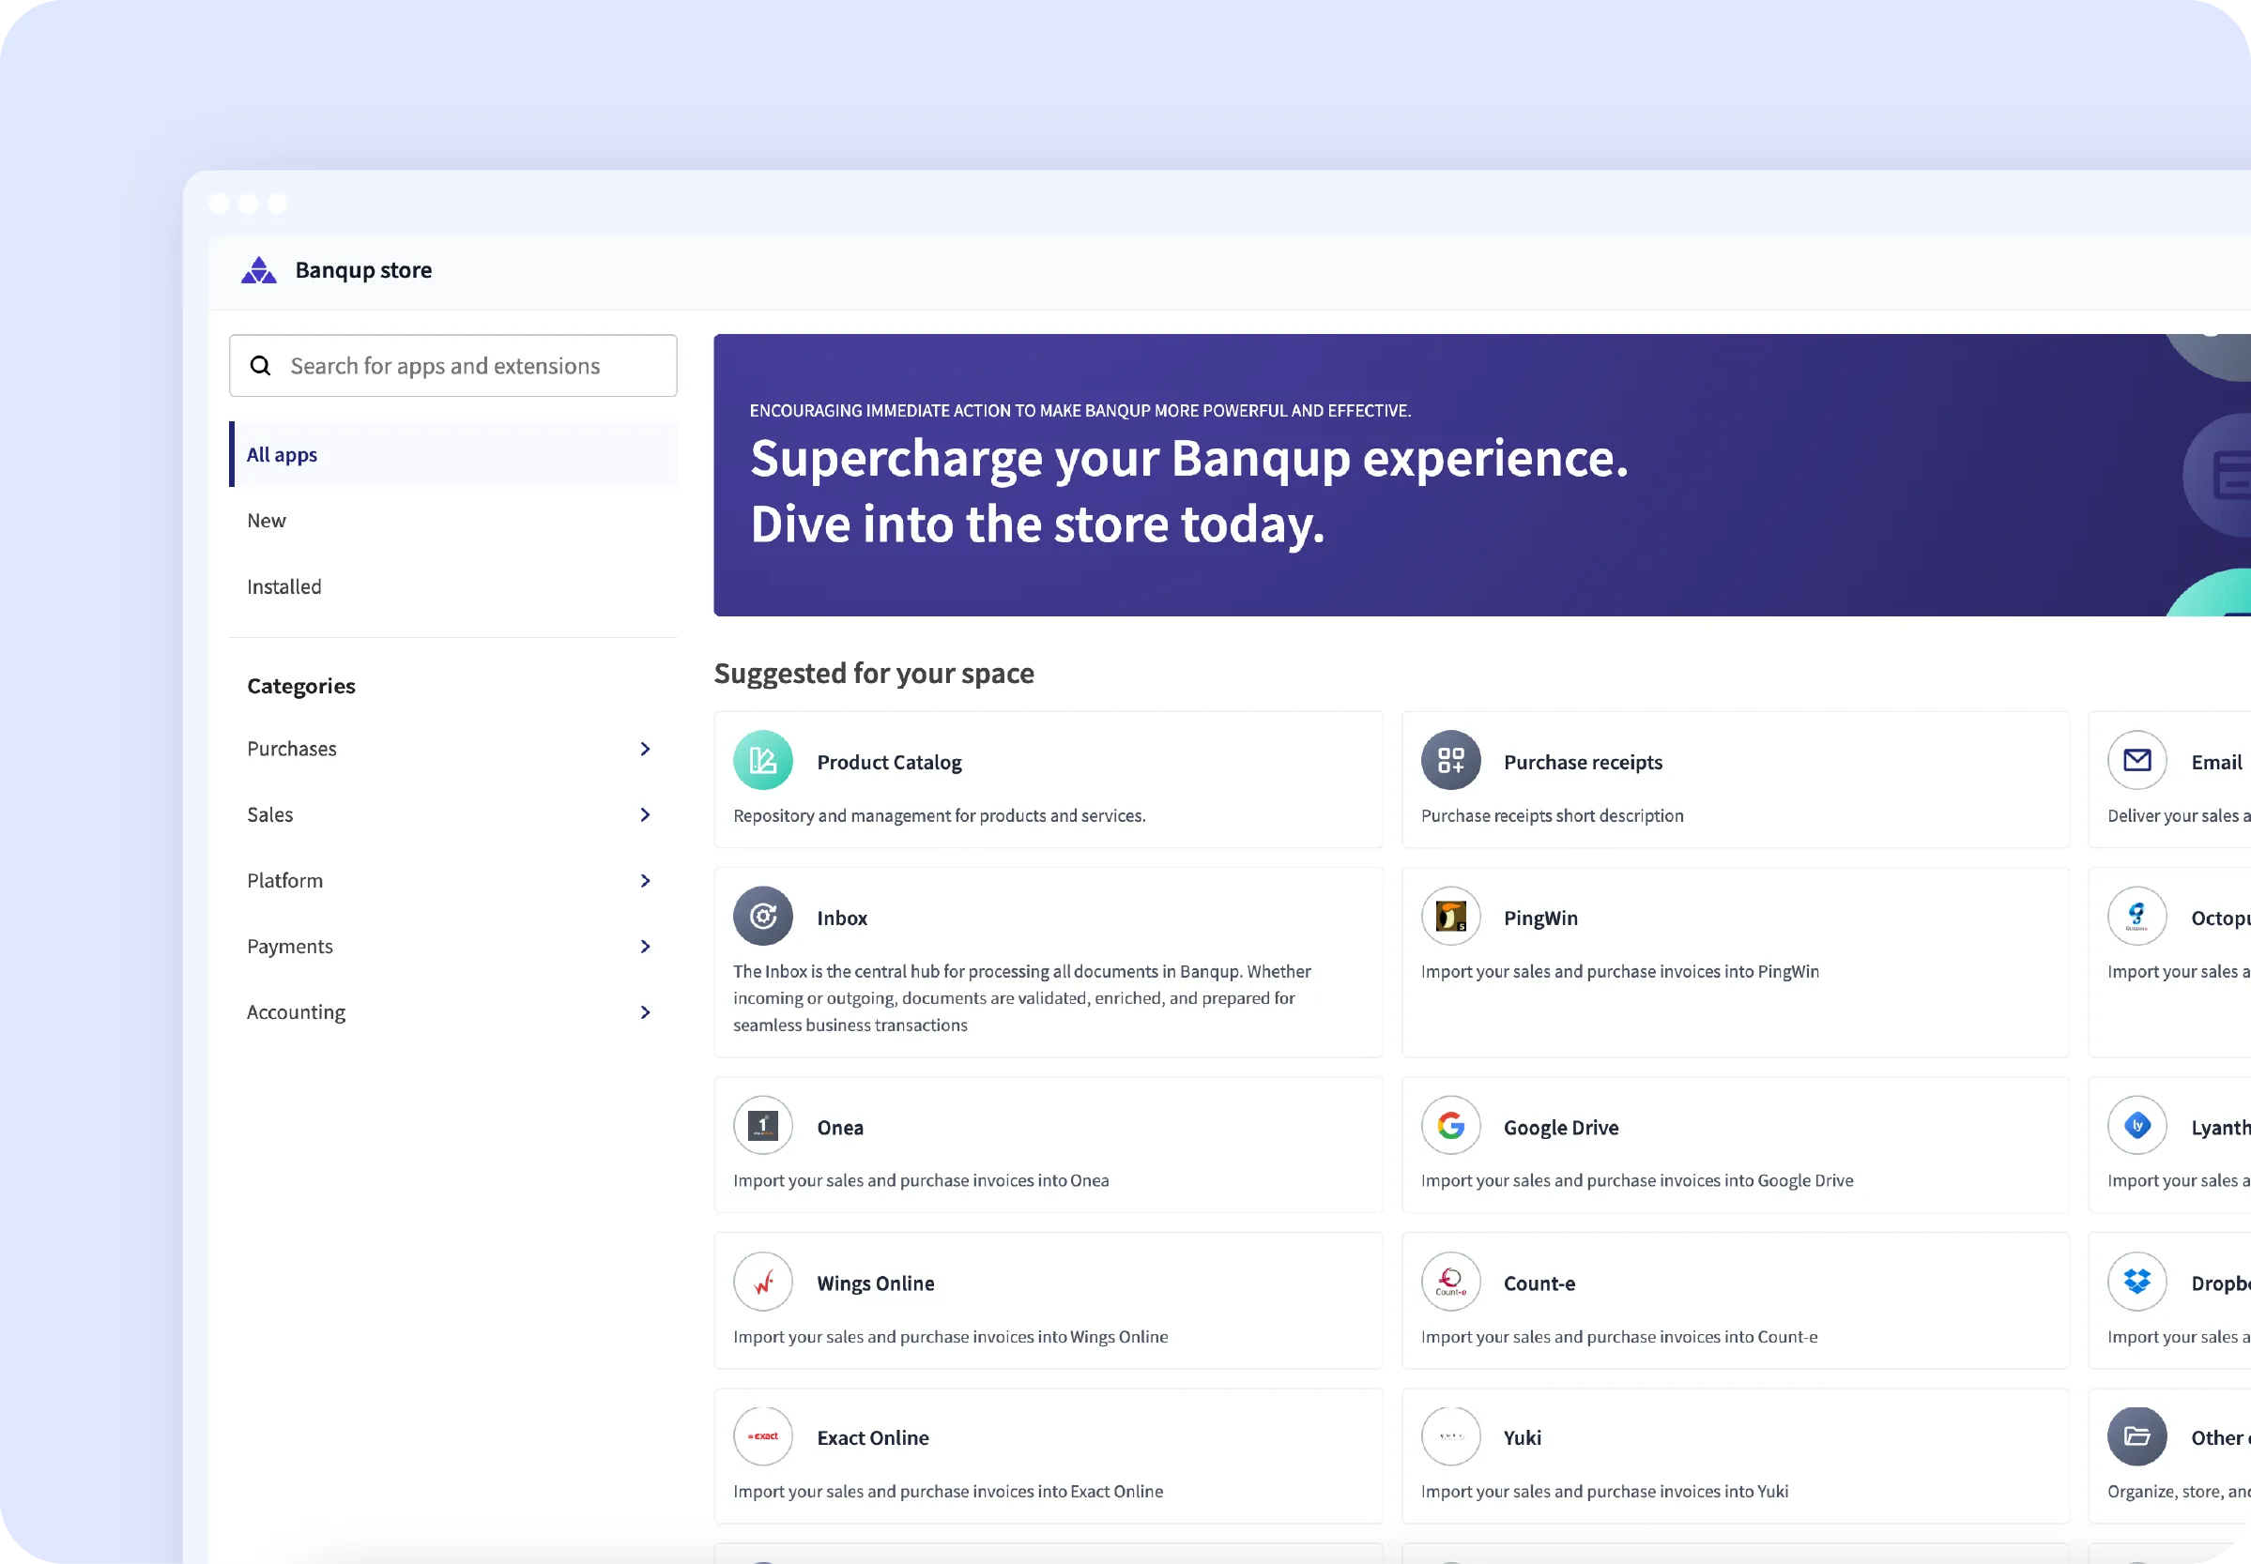Open the Yuki app icon
Image resolution: width=2251 pixels, height=1564 pixels.
pyautogui.click(x=1451, y=1436)
